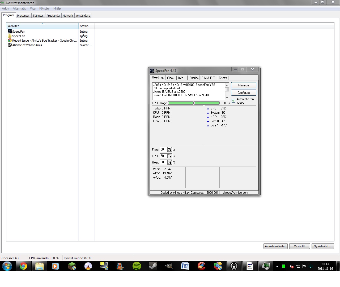Click Växla till button

[299, 246]
